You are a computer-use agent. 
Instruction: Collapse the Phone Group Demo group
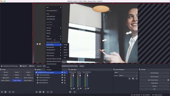[36, 75]
